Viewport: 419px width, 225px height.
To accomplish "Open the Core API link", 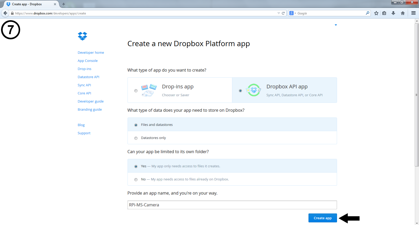I will coord(84,93).
